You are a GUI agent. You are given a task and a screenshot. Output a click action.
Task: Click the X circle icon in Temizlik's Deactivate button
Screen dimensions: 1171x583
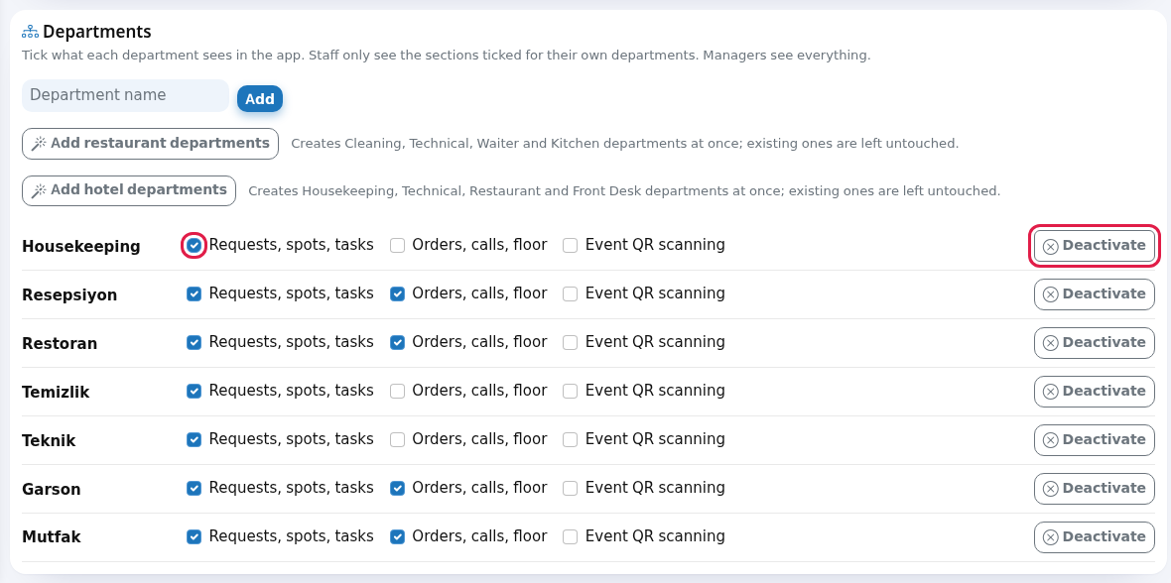pos(1050,392)
